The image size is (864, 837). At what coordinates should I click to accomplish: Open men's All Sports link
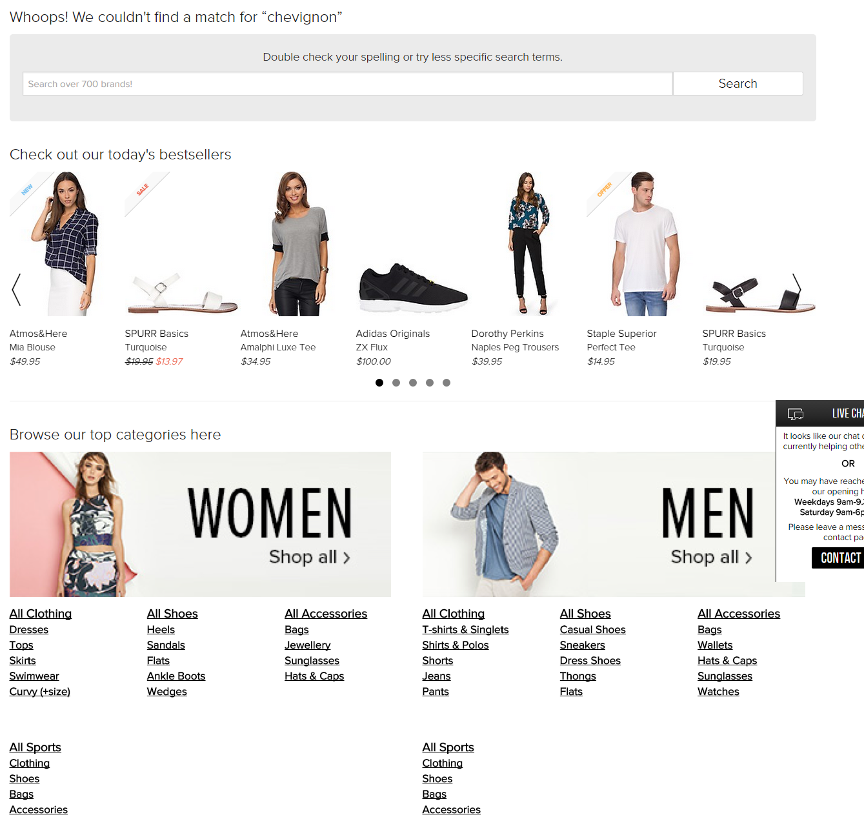(x=448, y=747)
